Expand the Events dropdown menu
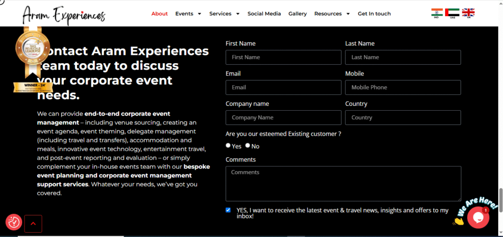This screenshot has height=237, width=503. (x=188, y=14)
